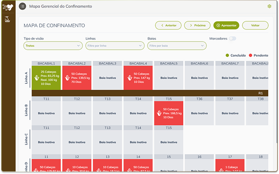279x174 pixels.
Task: Click the Próxima right arrow icon
Action: pyautogui.click(x=191, y=26)
